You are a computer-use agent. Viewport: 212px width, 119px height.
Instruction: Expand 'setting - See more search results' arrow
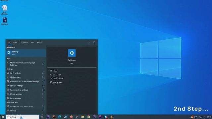point(43,106)
